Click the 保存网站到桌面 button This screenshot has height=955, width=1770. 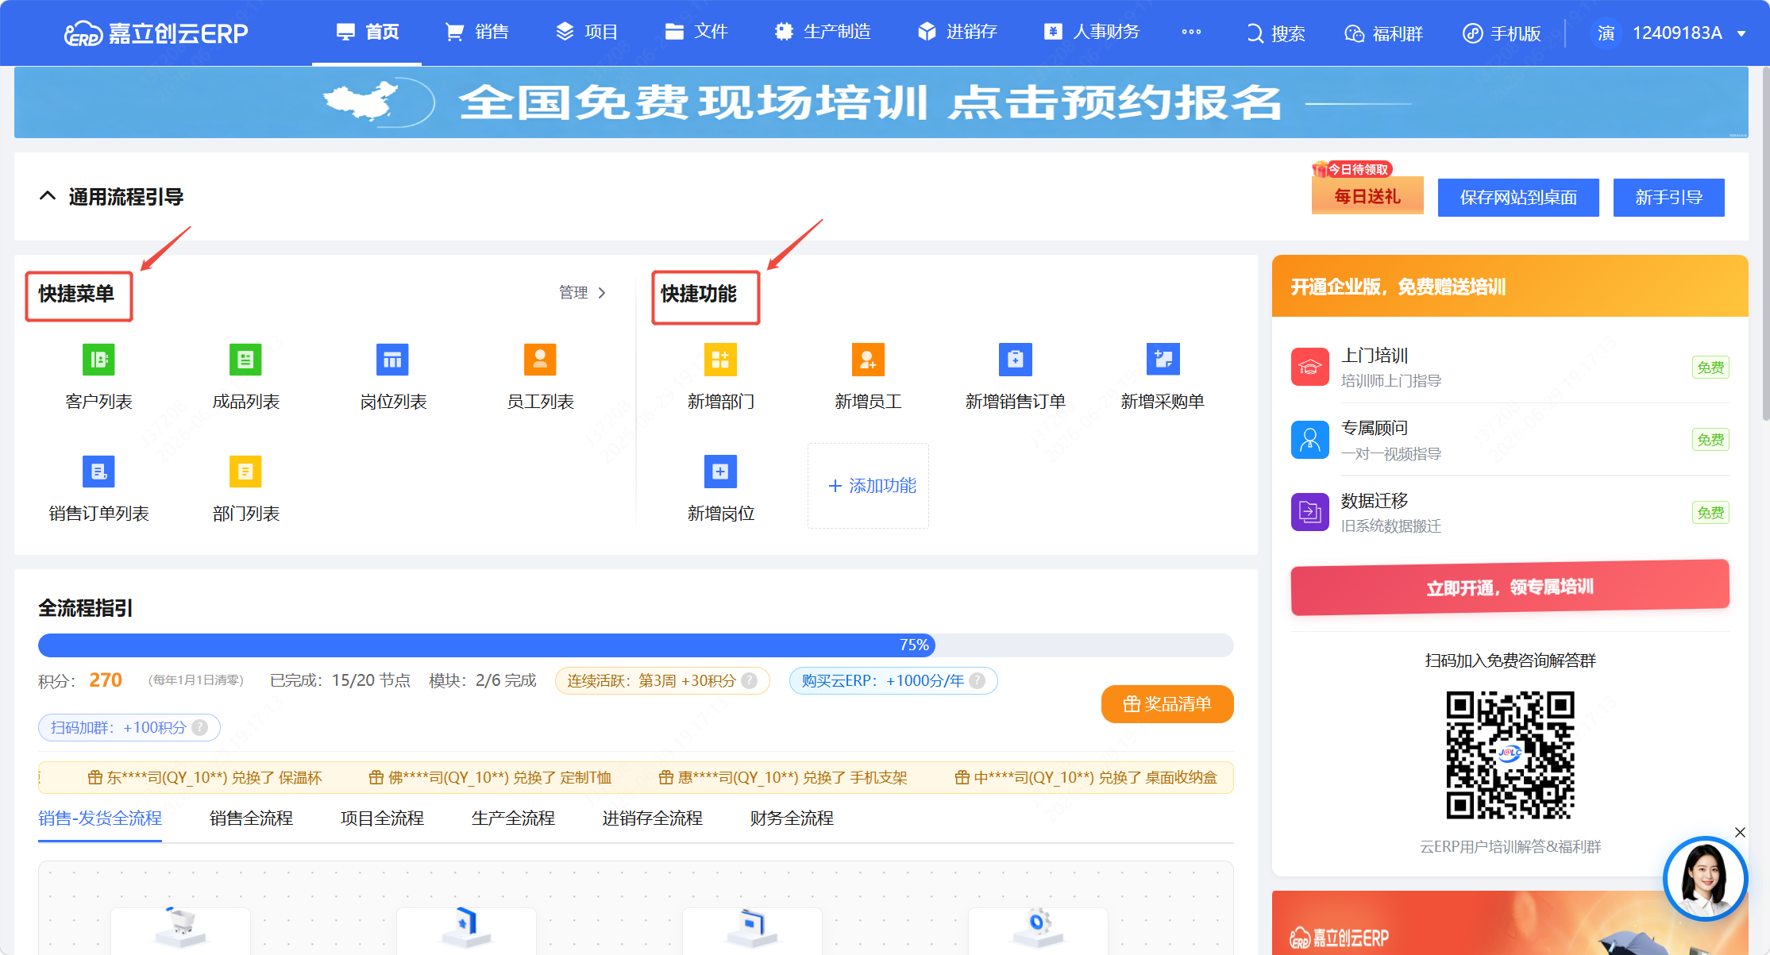(x=1518, y=197)
